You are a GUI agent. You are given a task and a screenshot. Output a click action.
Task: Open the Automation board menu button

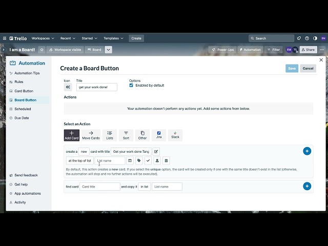(x=250, y=50)
